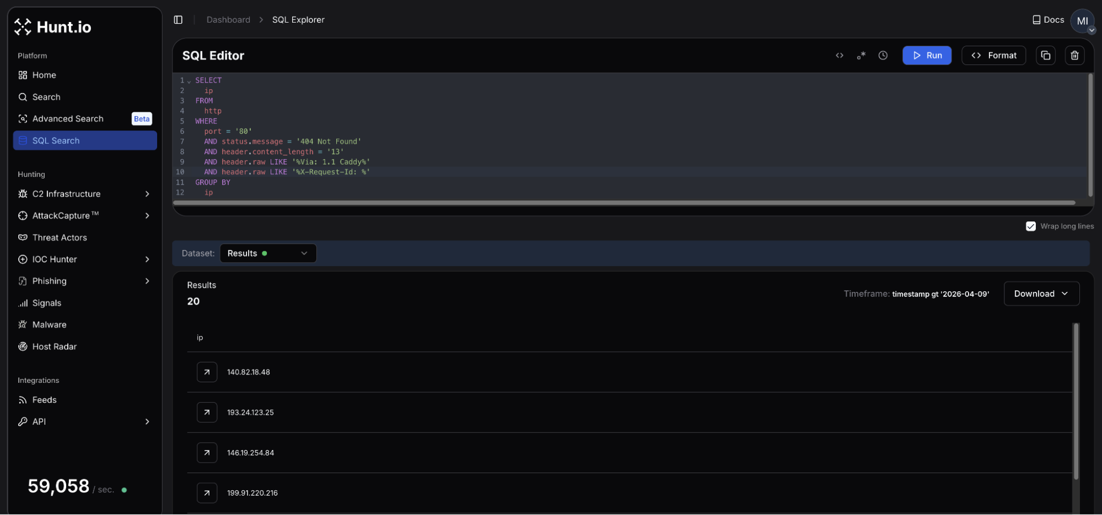Select Advanced Search in sidebar
The image size is (1102, 515).
pos(68,119)
